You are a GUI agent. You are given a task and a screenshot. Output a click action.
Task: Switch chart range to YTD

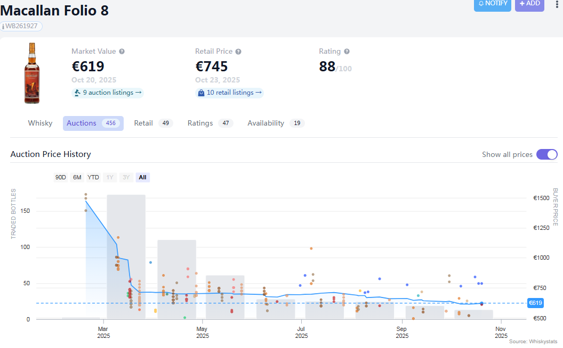coord(93,177)
